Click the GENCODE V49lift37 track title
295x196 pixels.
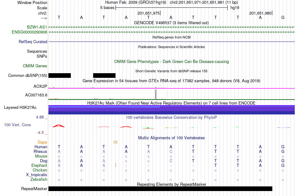pos(171,23)
